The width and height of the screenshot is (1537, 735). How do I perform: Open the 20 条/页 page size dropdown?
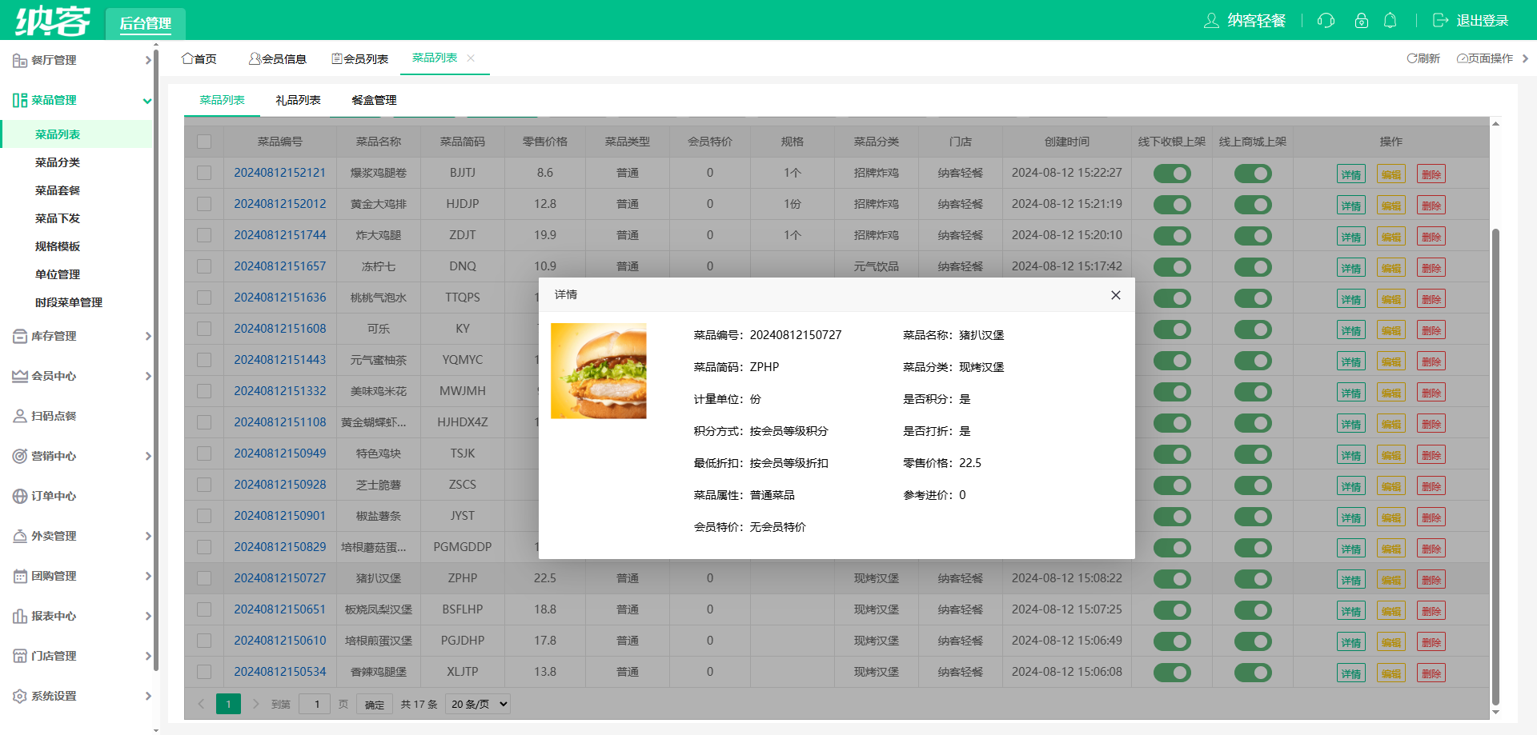click(478, 704)
